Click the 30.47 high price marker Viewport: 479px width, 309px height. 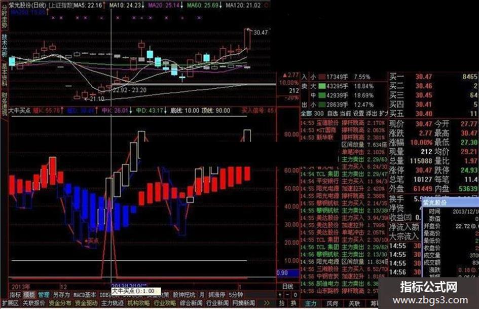(x=261, y=32)
